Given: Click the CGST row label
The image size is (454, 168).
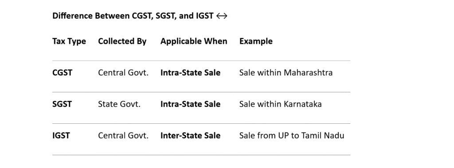Looking at the screenshot, I should [x=62, y=73].
